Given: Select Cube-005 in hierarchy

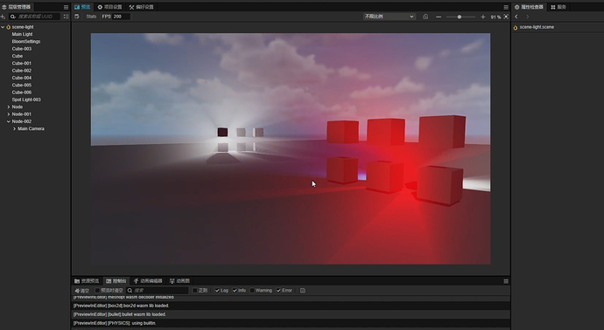Looking at the screenshot, I should click(22, 86).
